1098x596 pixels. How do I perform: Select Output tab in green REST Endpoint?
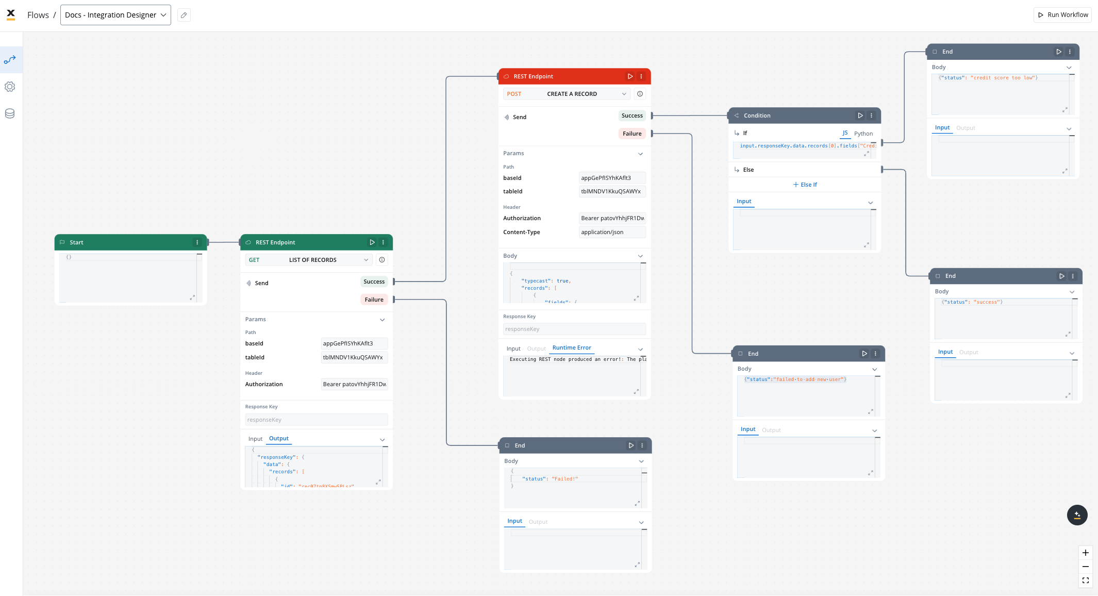click(x=279, y=439)
